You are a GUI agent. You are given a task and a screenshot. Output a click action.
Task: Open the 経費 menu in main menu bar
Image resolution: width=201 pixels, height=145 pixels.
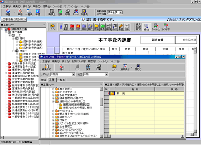click(x=47, y=6)
